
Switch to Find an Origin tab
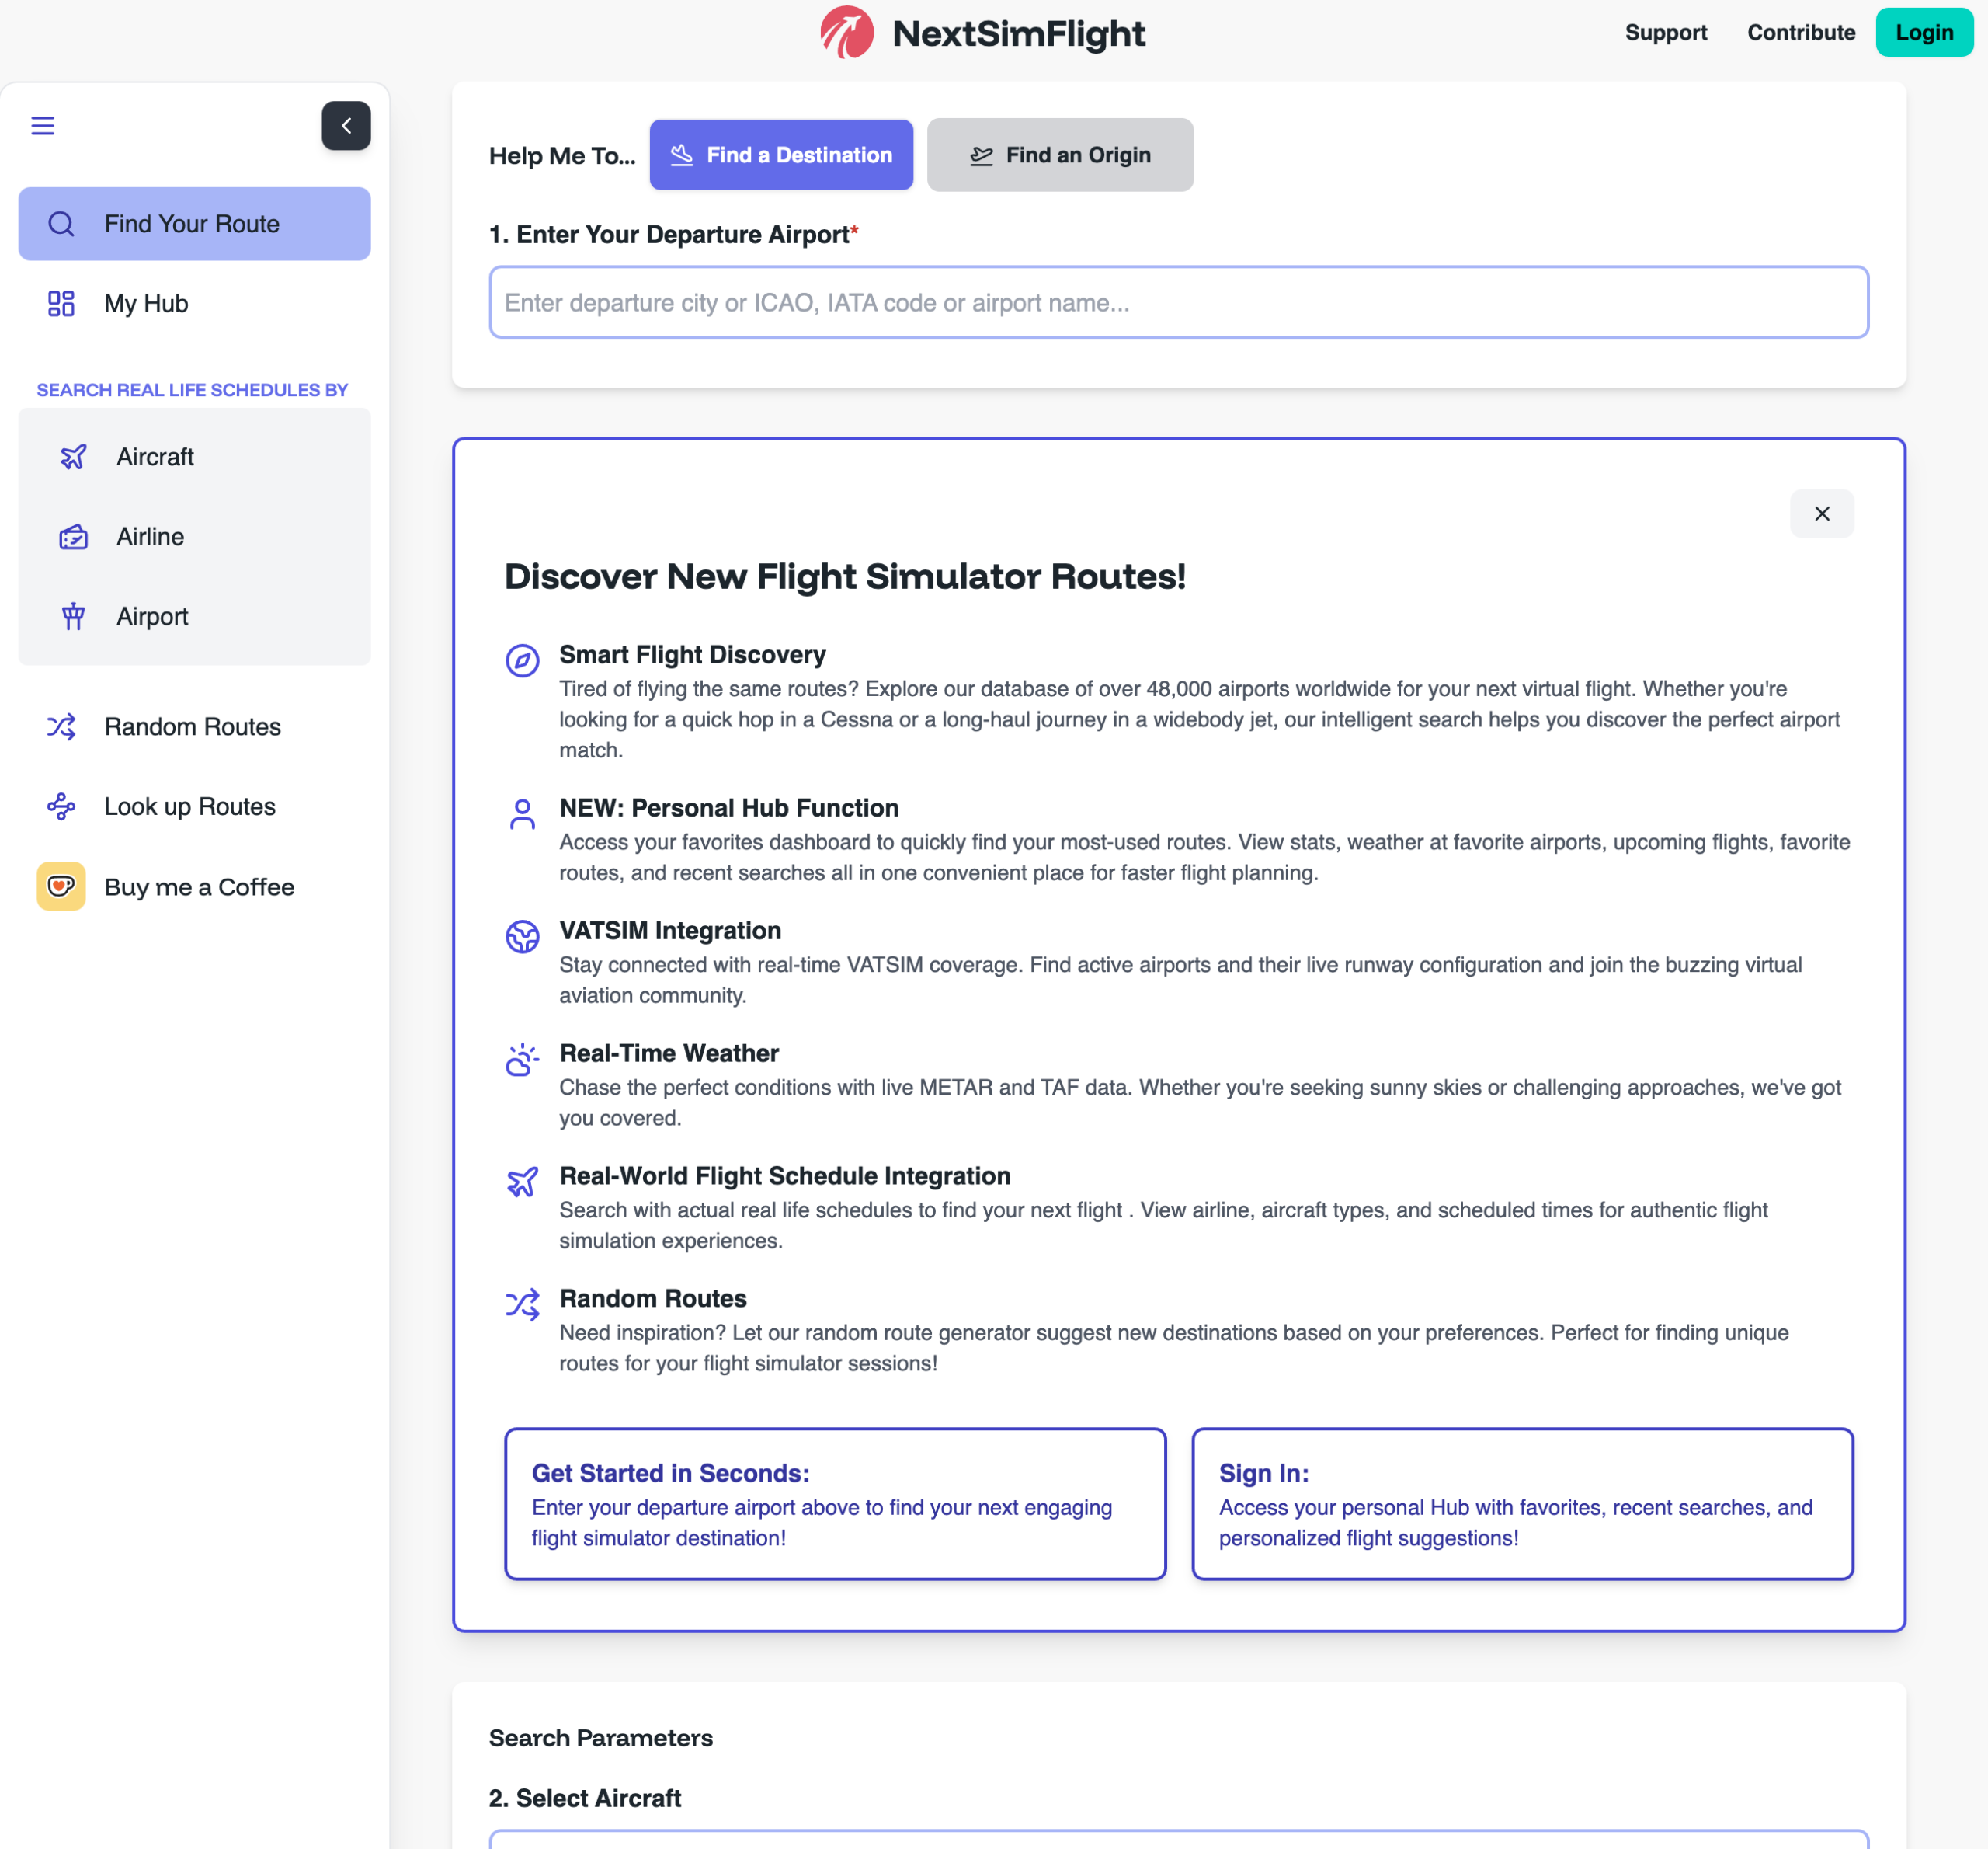(1059, 155)
